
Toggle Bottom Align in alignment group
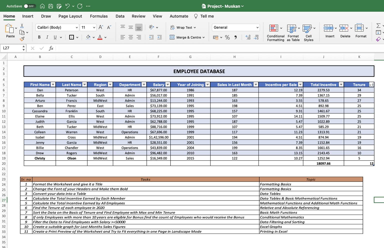(139, 27)
